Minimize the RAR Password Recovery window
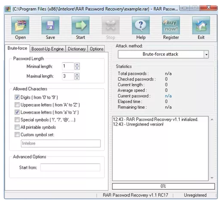Image resolution: width=222 pixels, height=203 pixels. tap(185, 8)
